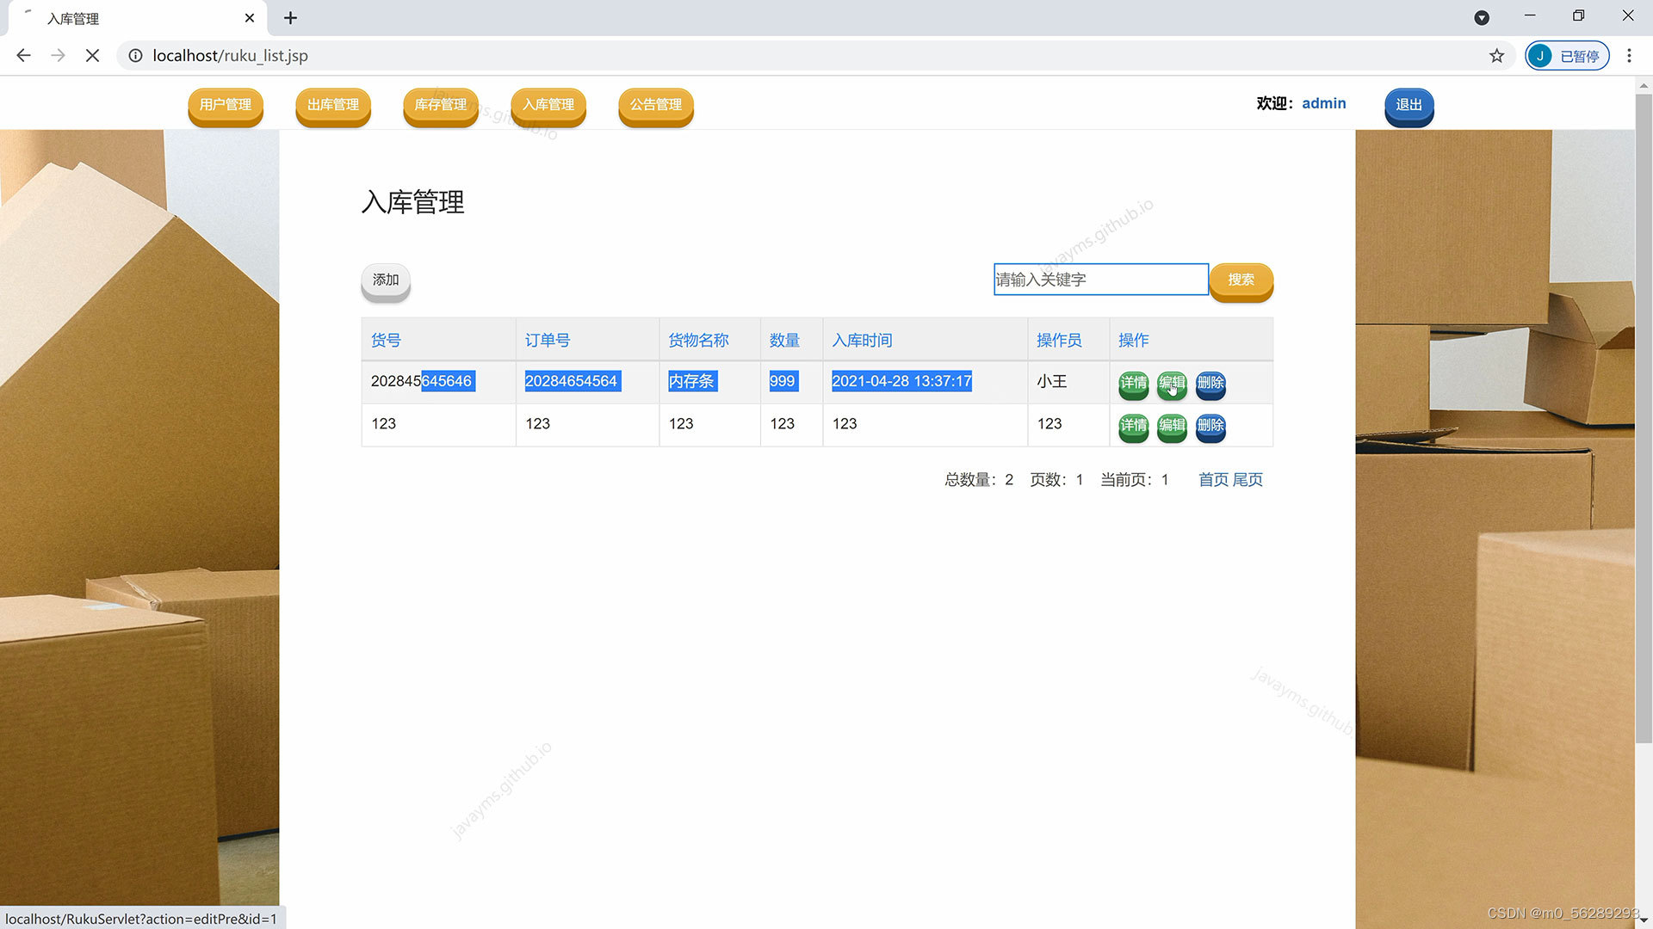The height and width of the screenshot is (929, 1653).
Task: Edit the 123 row via 编辑
Action: (1172, 427)
